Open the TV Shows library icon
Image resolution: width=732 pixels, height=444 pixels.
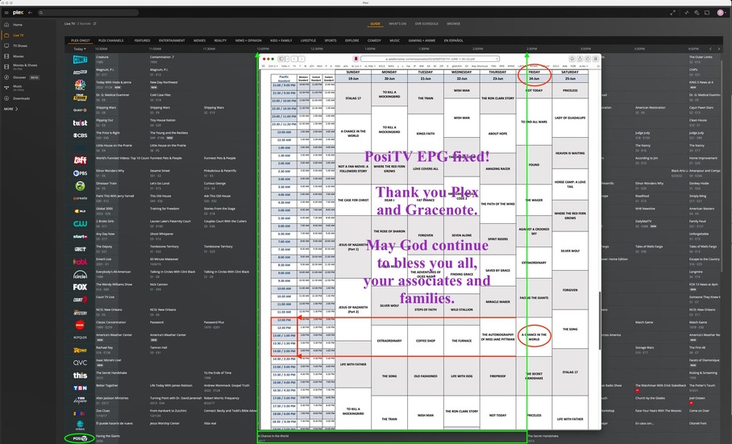coord(6,46)
